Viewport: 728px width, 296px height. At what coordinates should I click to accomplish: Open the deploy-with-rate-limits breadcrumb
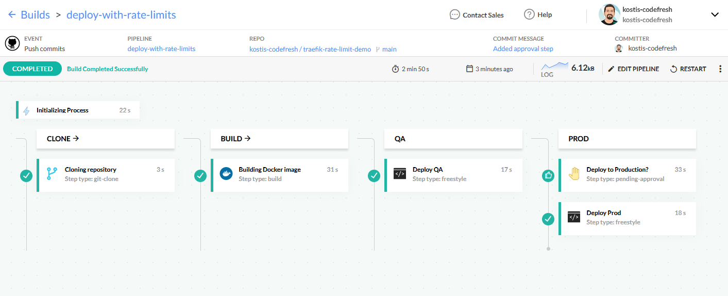(x=121, y=15)
